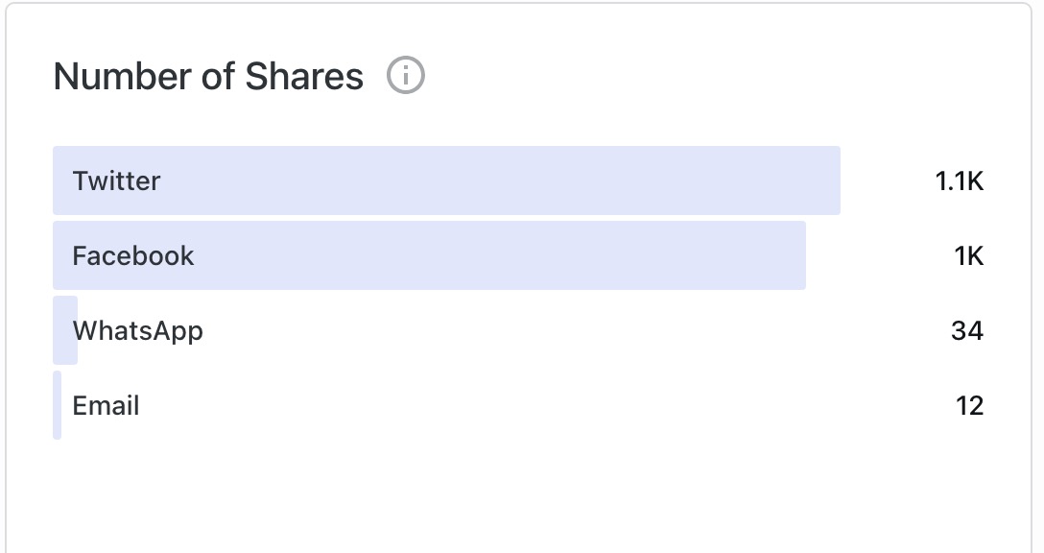
Task: Click the short WhatsApp progress bar
Action: (x=63, y=330)
